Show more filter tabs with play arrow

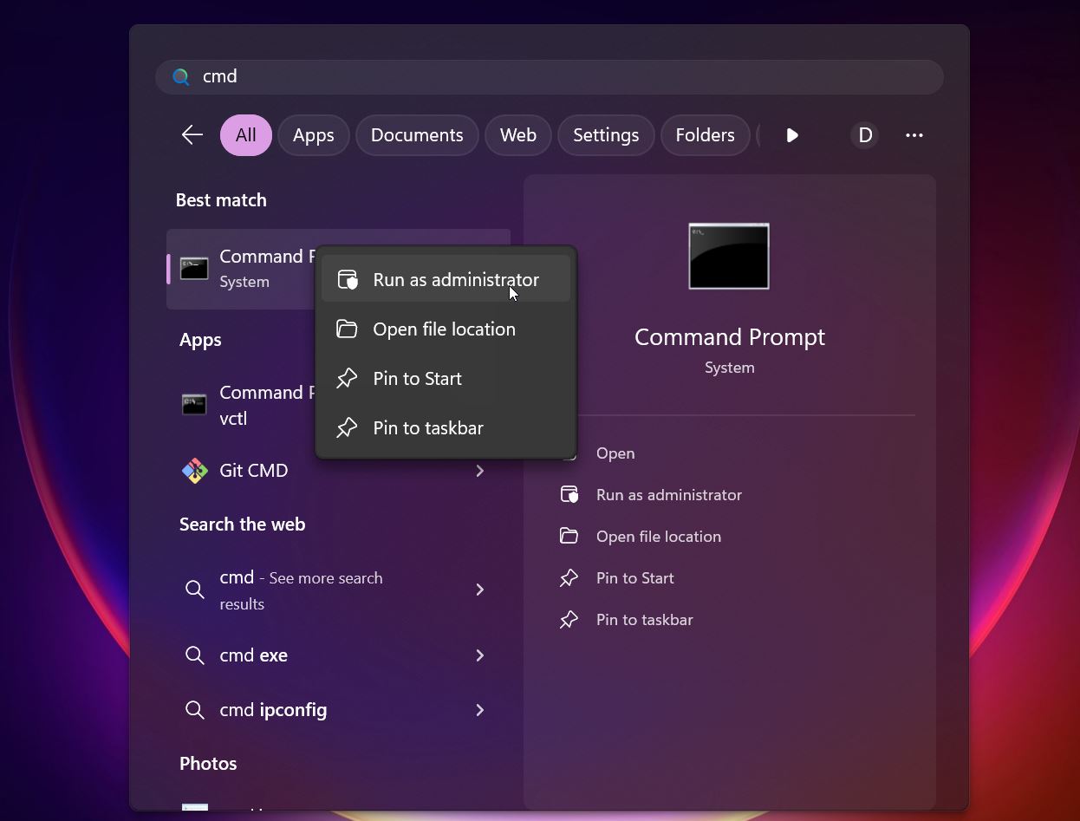point(792,135)
